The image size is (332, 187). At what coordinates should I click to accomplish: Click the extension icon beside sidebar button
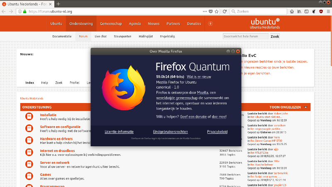click(314, 12)
